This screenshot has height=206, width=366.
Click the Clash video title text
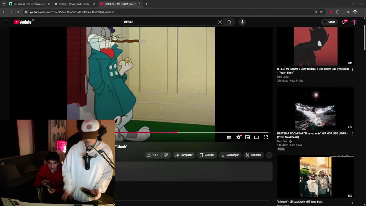[x=121, y=147]
